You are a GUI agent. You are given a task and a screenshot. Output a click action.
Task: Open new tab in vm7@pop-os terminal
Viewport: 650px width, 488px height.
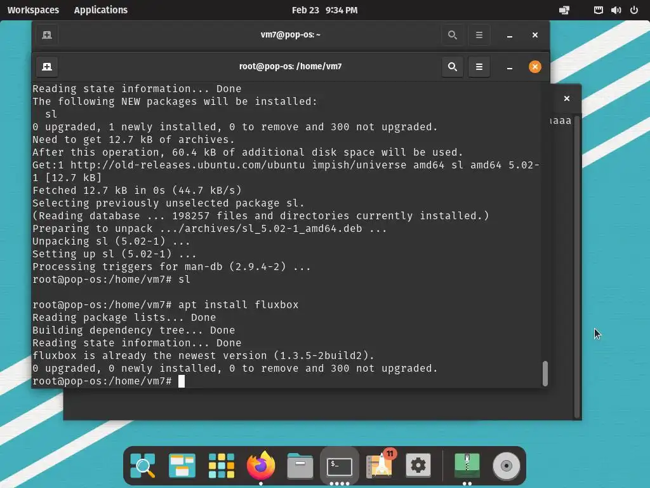point(47,35)
